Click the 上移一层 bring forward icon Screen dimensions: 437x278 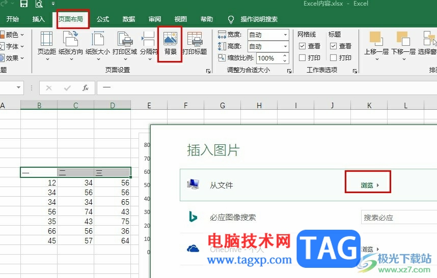pos(376,38)
